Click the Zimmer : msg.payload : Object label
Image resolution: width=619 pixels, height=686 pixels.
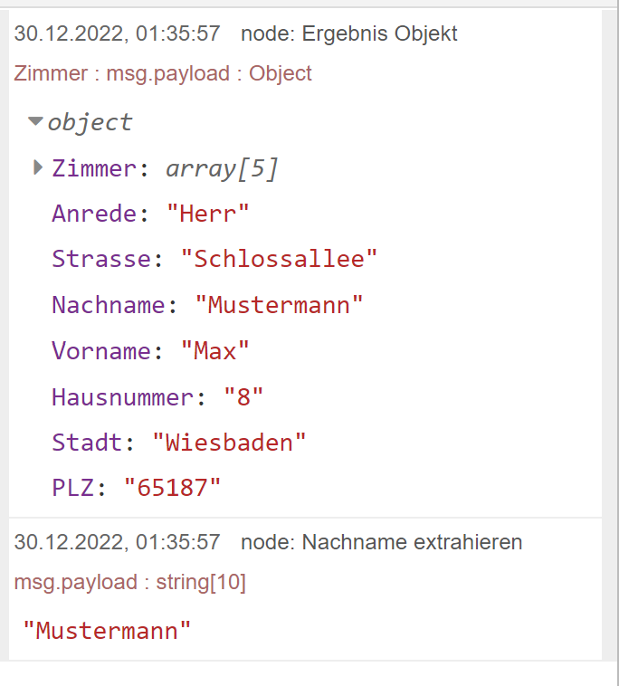click(163, 73)
